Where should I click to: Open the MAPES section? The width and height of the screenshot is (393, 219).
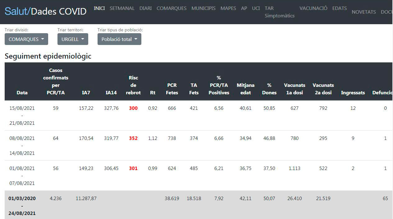pyautogui.click(x=228, y=8)
